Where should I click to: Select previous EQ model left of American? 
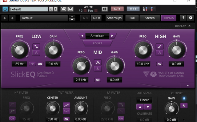82,36
